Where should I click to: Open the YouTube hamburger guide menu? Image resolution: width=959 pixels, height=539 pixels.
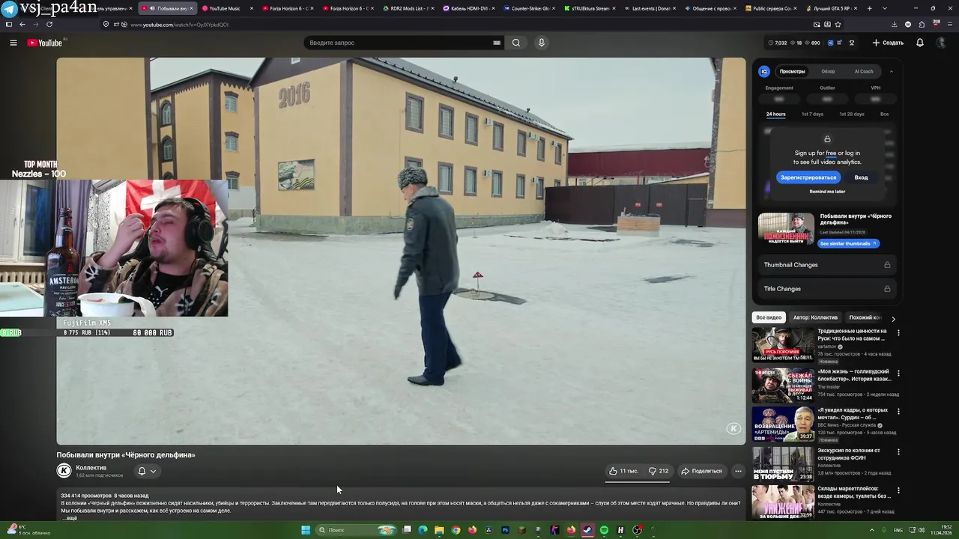[13, 43]
